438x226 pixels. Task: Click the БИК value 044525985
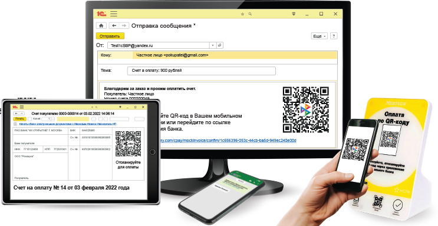coord(88,130)
